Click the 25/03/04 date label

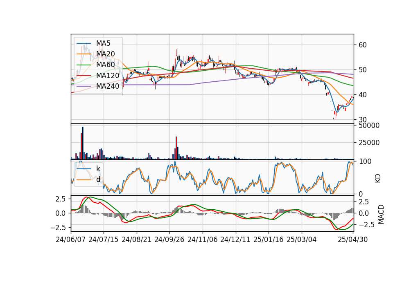pyautogui.click(x=302, y=239)
